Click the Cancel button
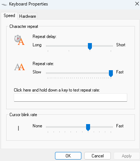The height and width of the screenshot is (161, 140). (x=97, y=156)
